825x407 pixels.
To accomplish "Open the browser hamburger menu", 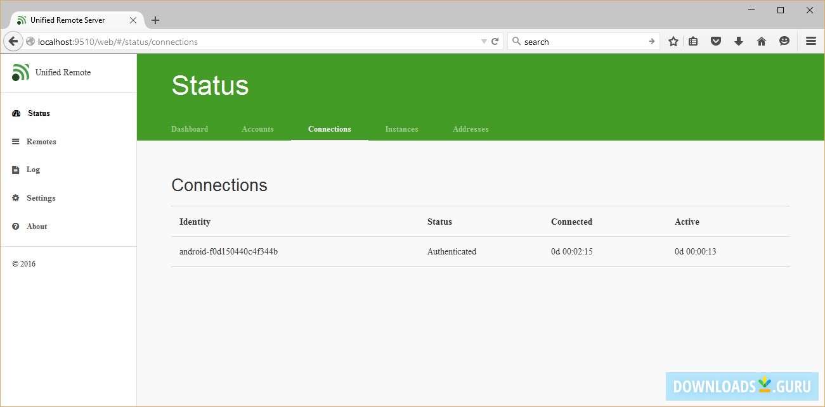I will tap(811, 41).
